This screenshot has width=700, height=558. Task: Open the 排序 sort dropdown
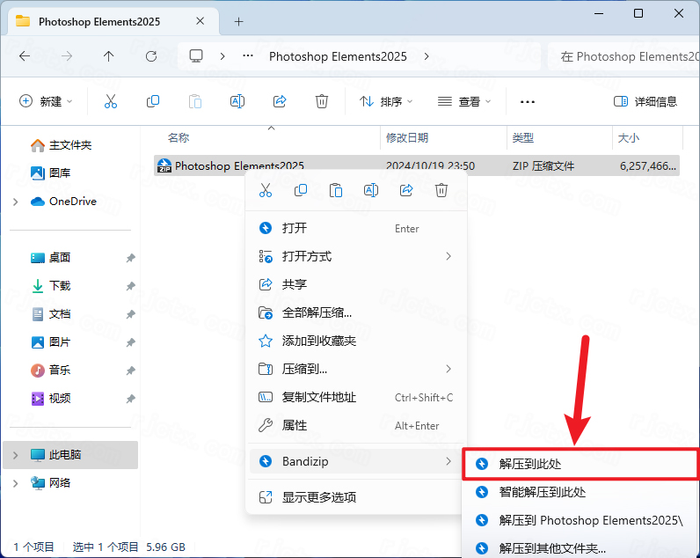click(386, 101)
